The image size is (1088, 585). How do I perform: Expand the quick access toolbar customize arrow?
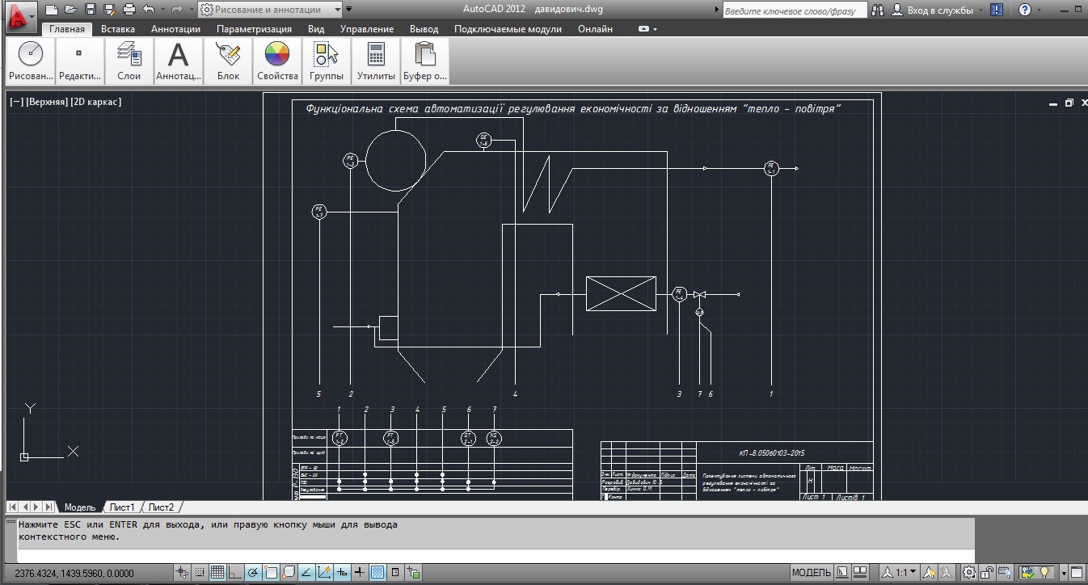pyautogui.click(x=348, y=10)
